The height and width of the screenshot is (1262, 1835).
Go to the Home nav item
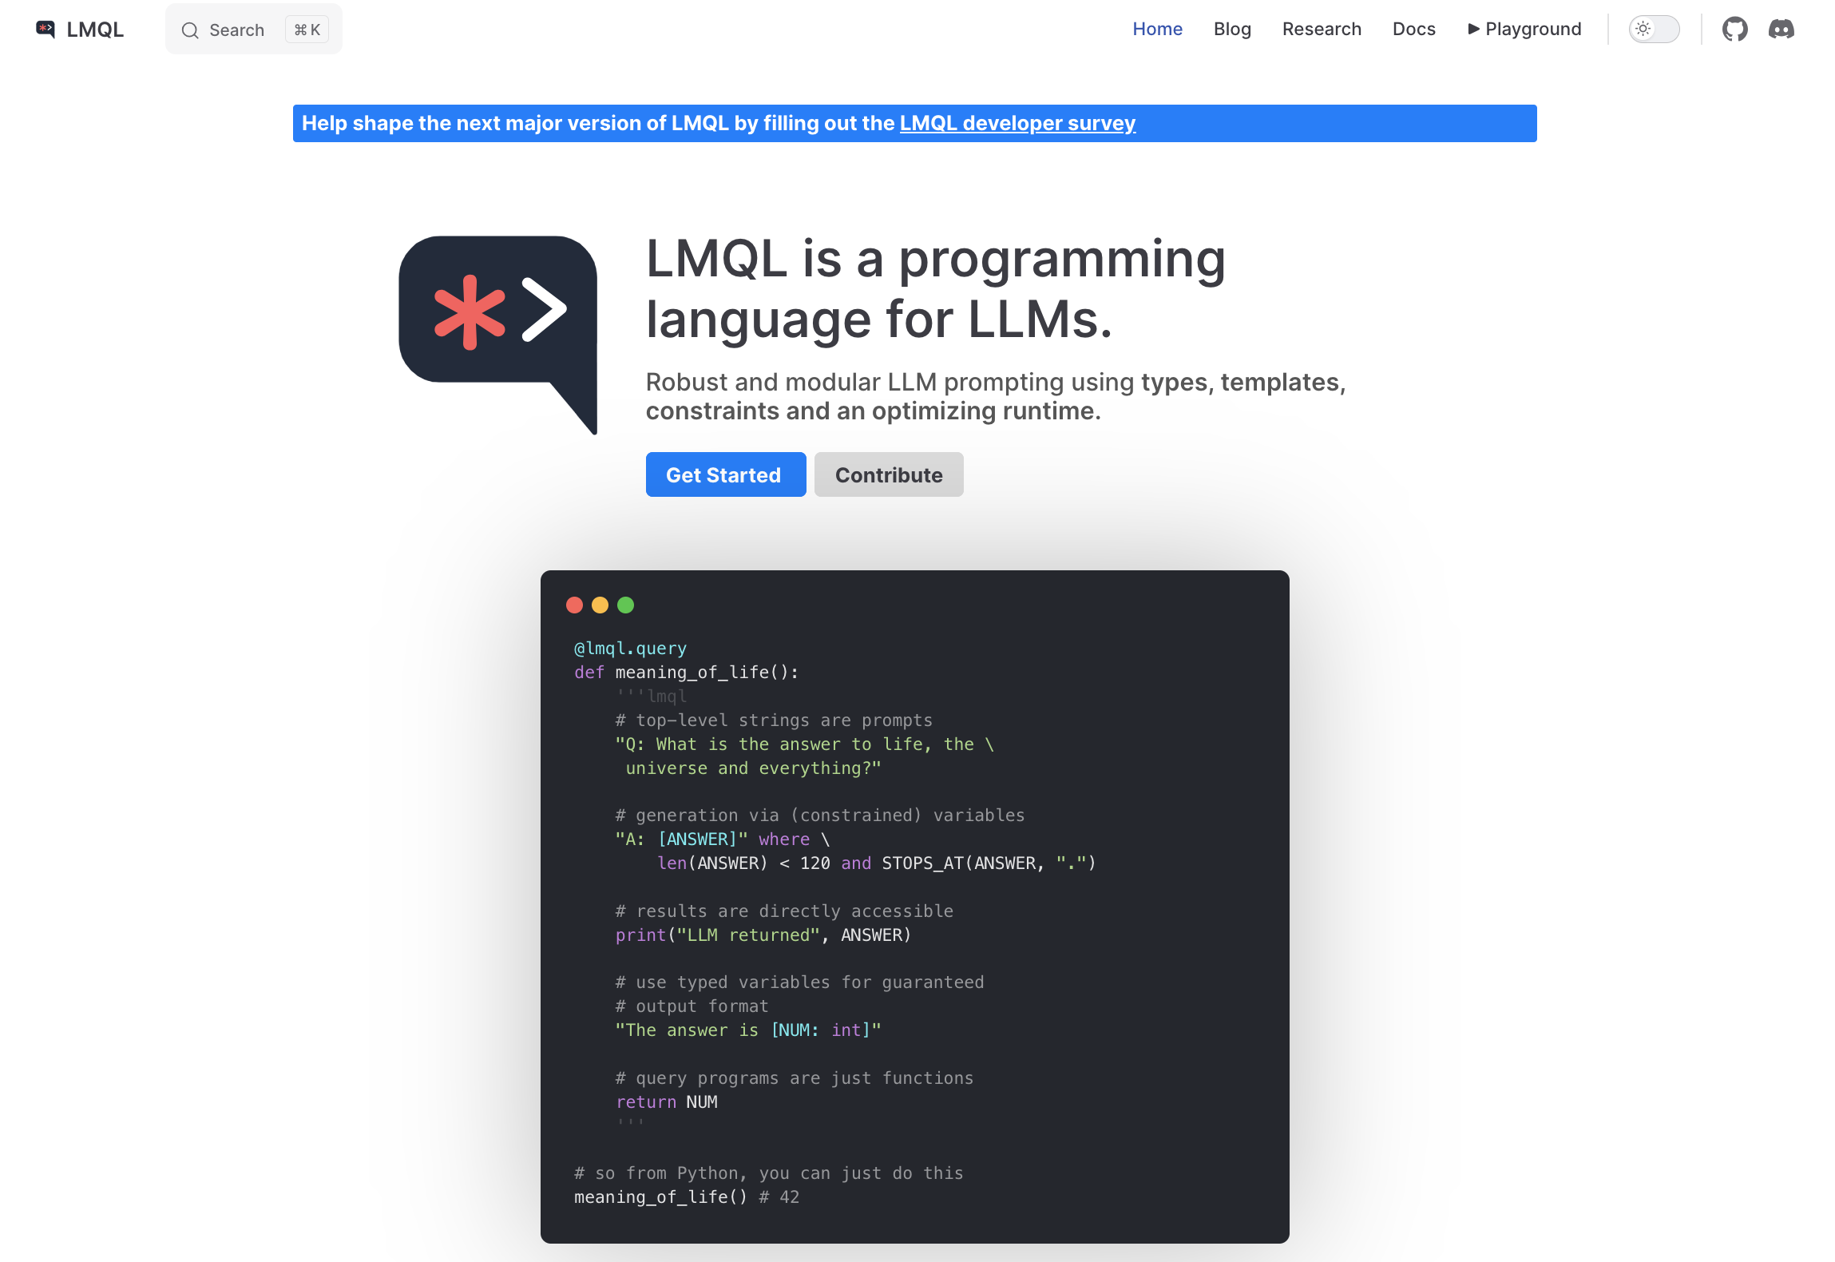click(x=1157, y=30)
